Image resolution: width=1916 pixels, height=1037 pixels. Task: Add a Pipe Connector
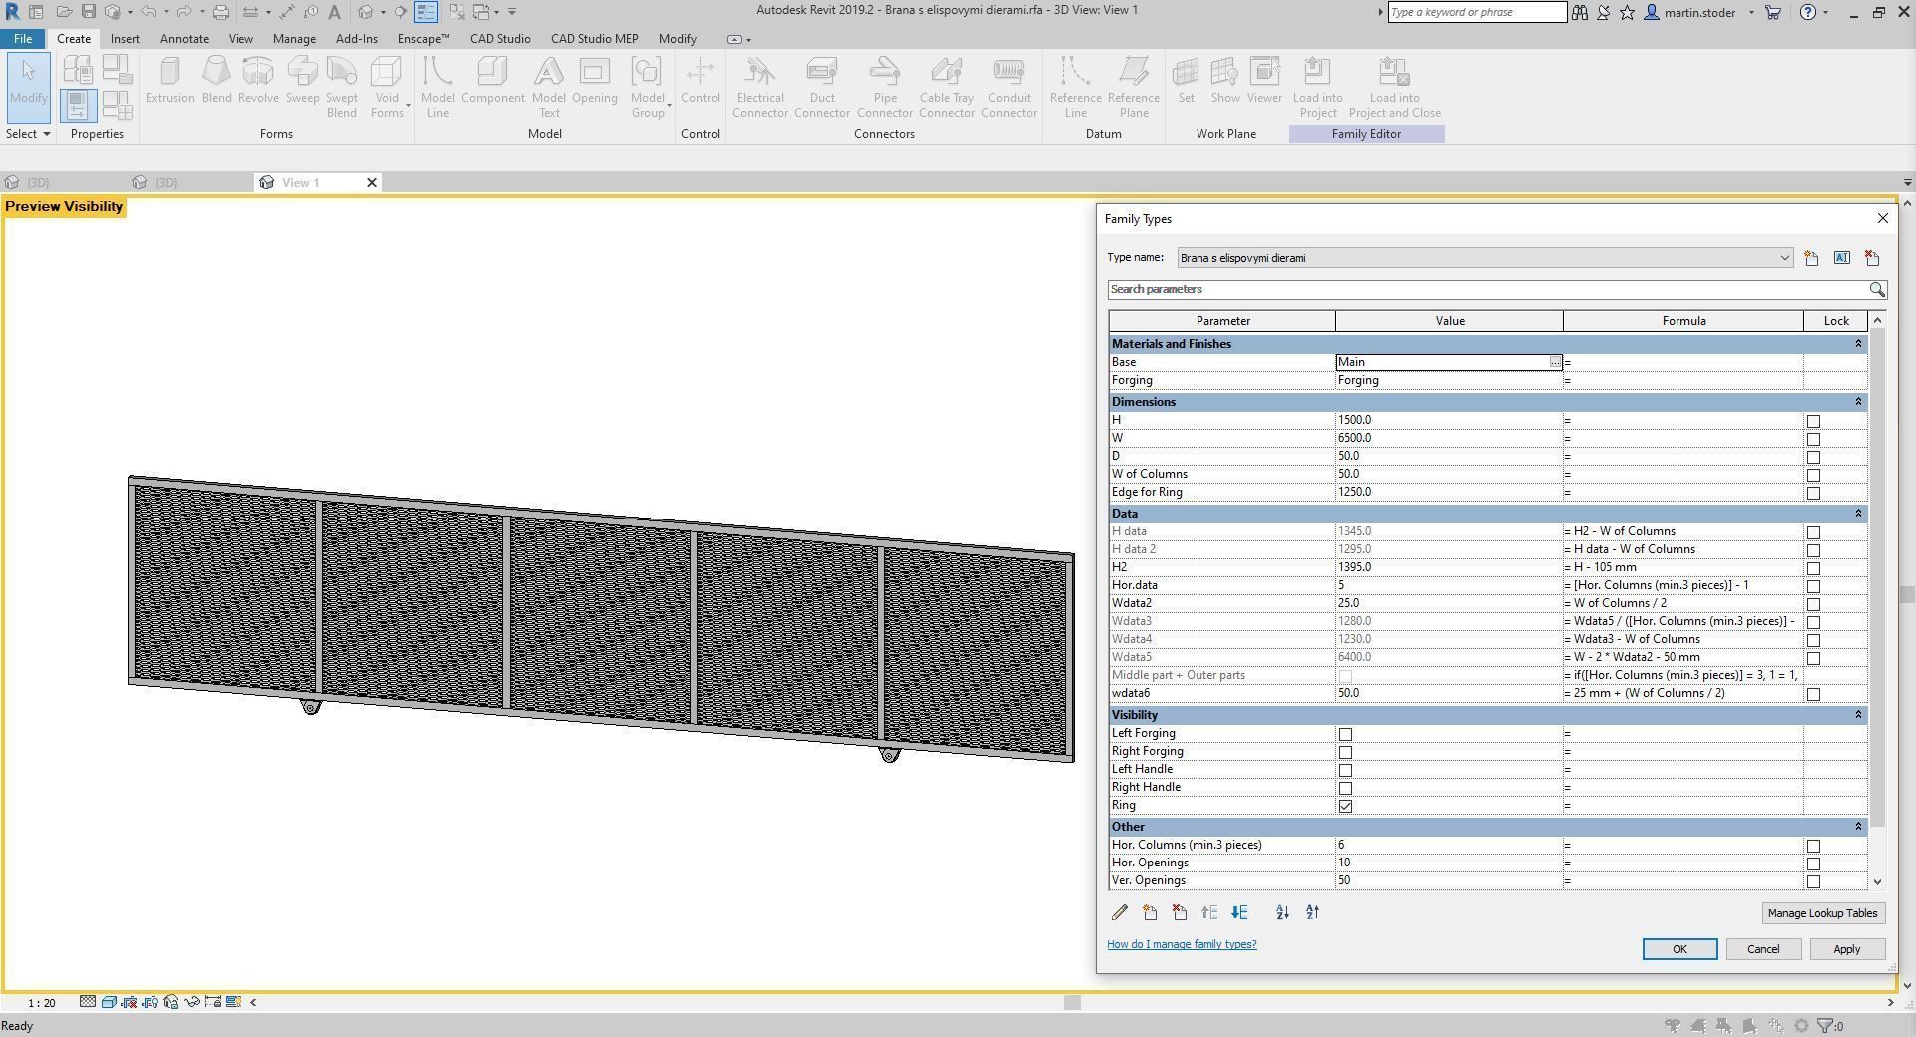click(x=885, y=88)
